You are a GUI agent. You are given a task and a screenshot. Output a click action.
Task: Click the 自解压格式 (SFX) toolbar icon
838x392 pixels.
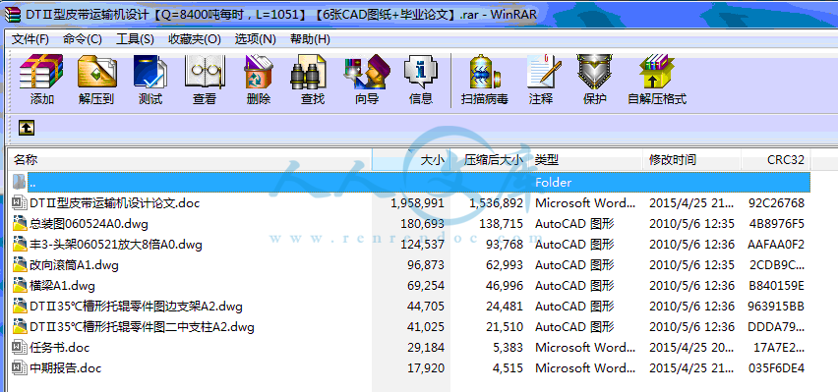click(657, 72)
